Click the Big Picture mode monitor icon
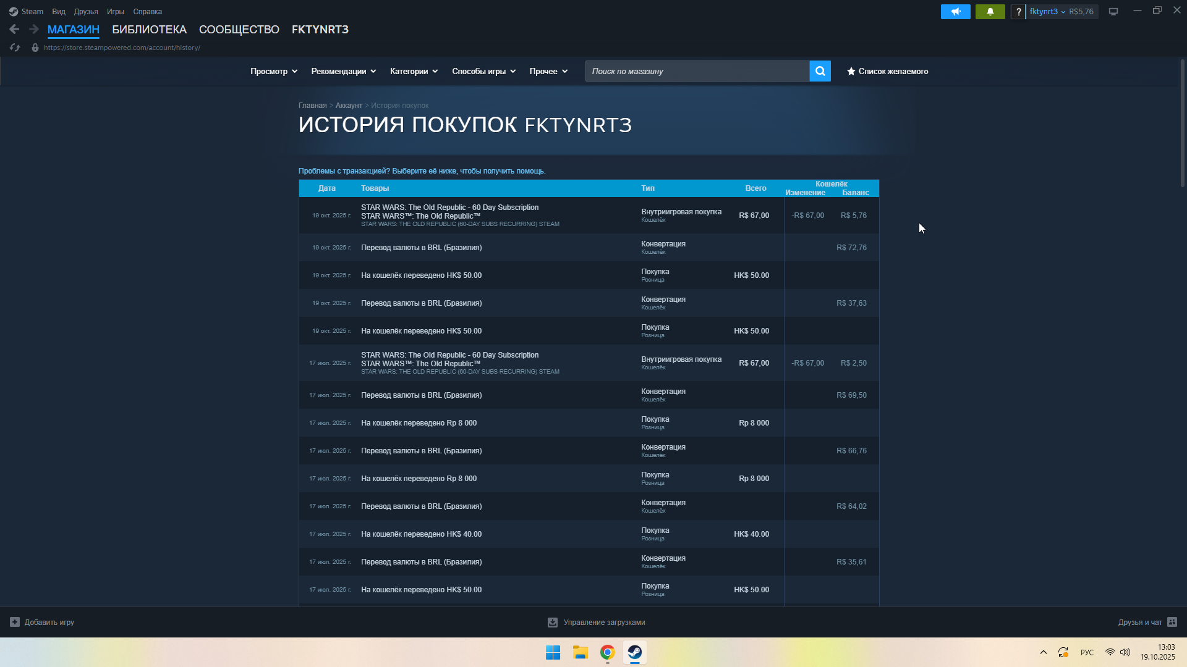This screenshot has width=1187, height=667. (x=1113, y=12)
